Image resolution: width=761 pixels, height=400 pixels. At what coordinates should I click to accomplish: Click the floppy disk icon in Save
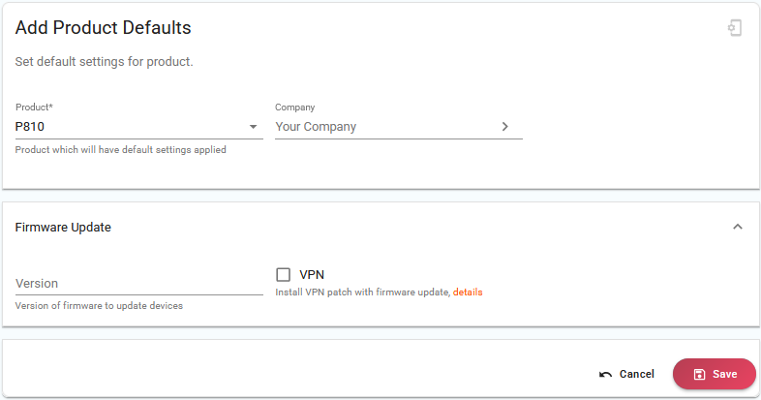[699, 374]
